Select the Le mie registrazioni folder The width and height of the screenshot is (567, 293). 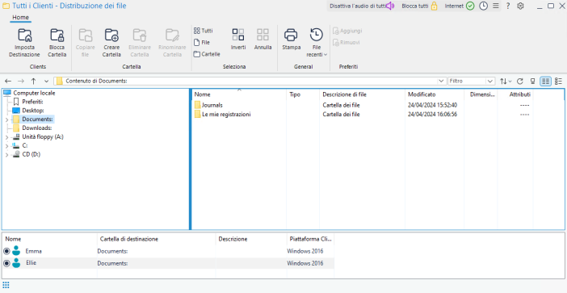coord(362,114)
